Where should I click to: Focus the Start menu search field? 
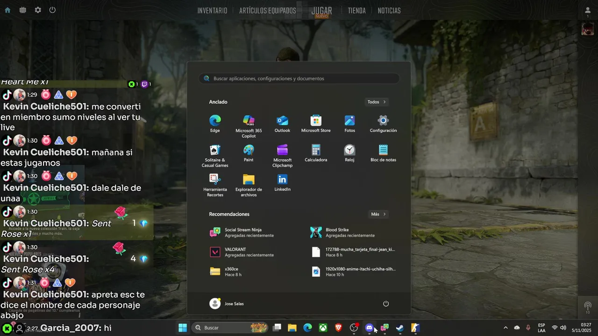[x=299, y=78]
